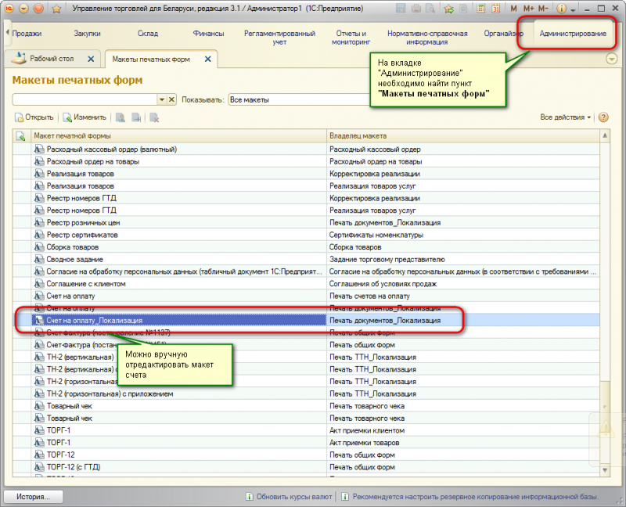Viewport: 626px width, 507px height.
Task: Open the 1C main menu round arrow button
Action: click(x=23, y=8)
